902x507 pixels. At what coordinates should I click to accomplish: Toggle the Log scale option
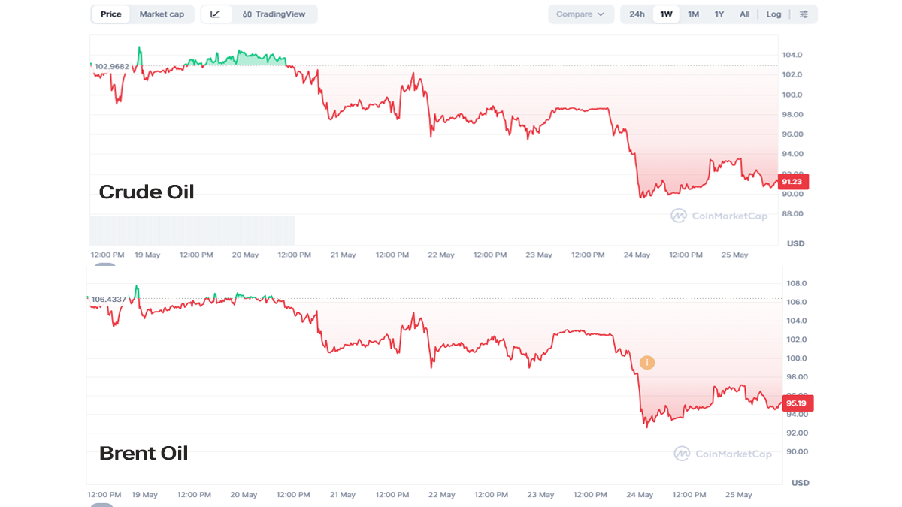(x=773, y=14)
